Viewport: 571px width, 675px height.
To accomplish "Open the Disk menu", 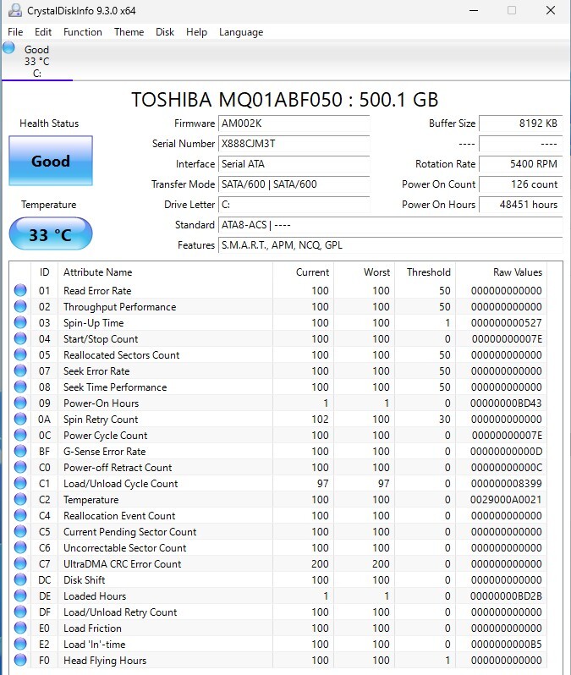I will [x=165, y=32].
